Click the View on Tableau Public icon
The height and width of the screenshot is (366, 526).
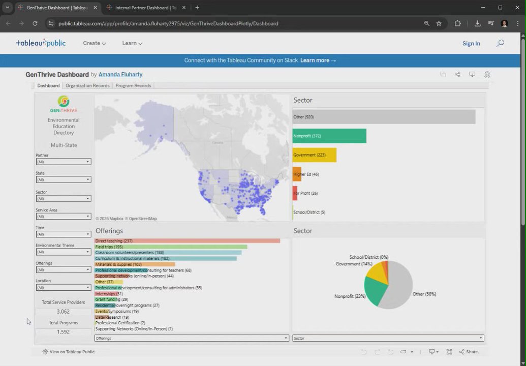pos(45,352)
